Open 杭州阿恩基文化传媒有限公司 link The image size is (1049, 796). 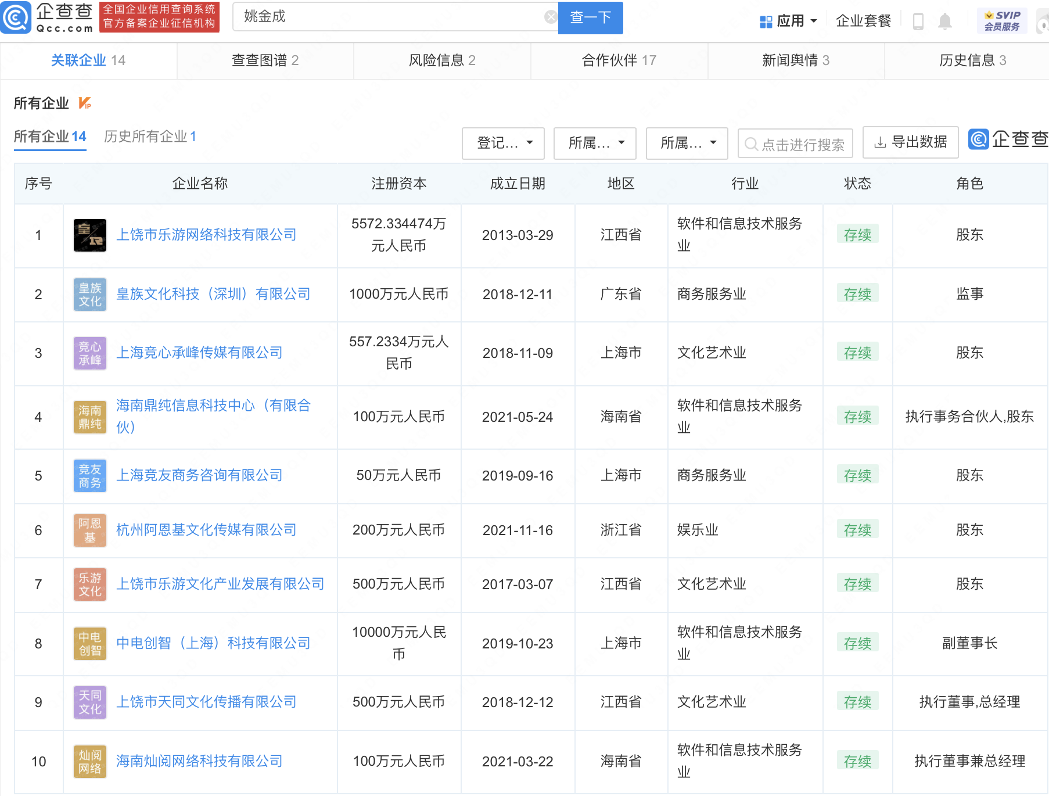pyautogui.click(x=206, y=530)
